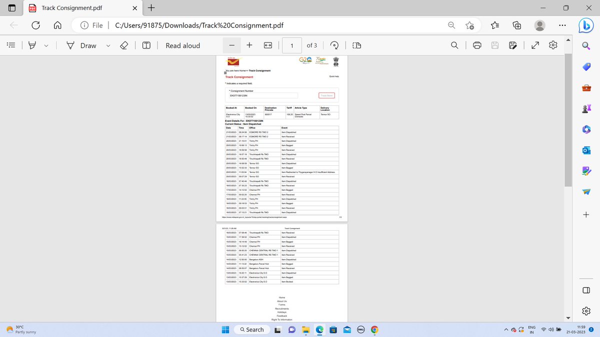Expand the Highlight color options arrow
This screenshot has height=337, width=600.
46,45
